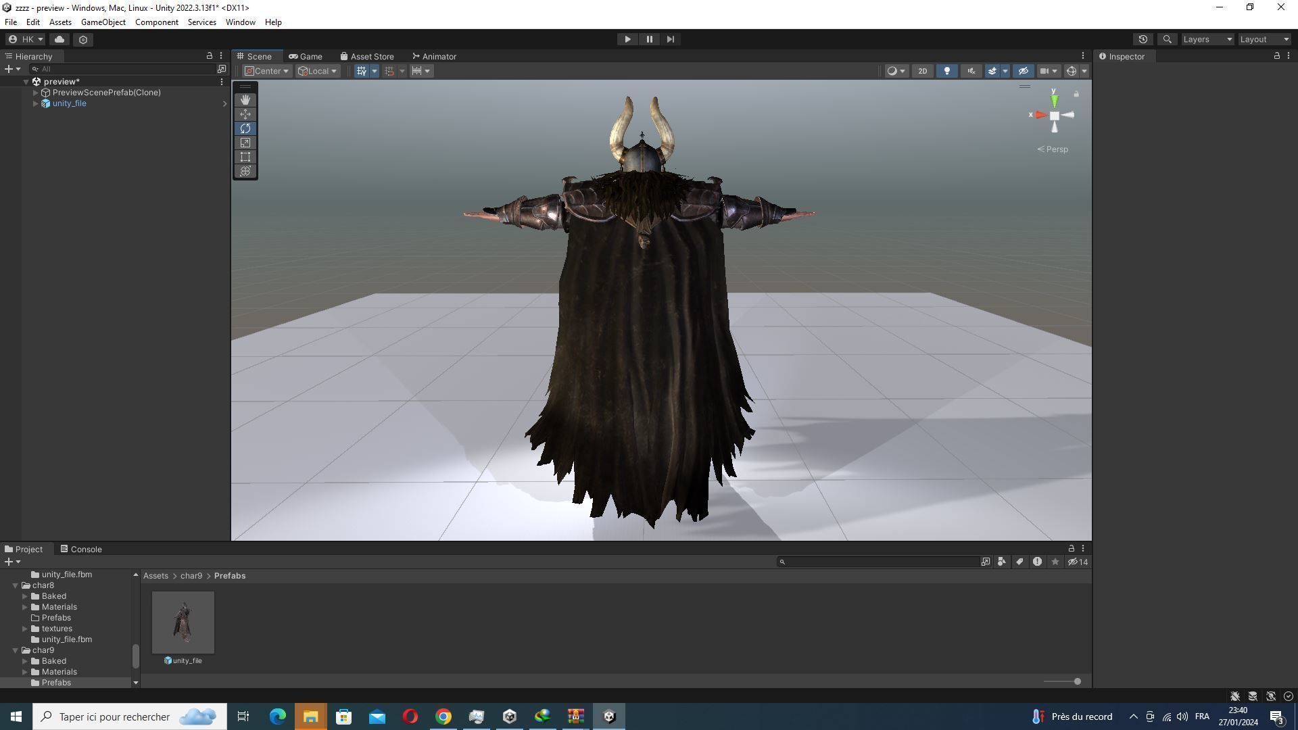Open the draw mode shading dropdown
Screen dimensions: 1298x730
pyautogui.click(x=896, y=71)
